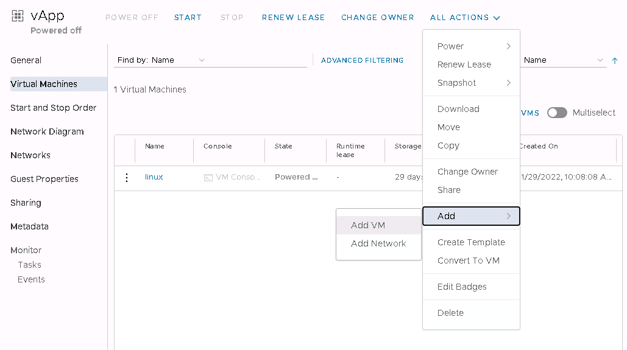Click Create Template in actions menu
This screenshot has height=350, width=627.
(x=471, y=242)
